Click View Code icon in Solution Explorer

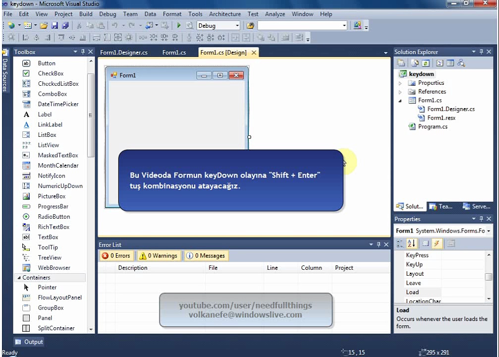point(440,63)
